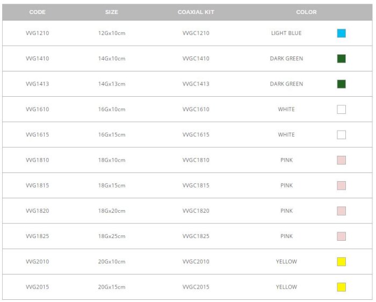This screenshot has width=376, height=302.
Task: Select the yellow swatch for VVG2010
Action: (x=341, y=262)
